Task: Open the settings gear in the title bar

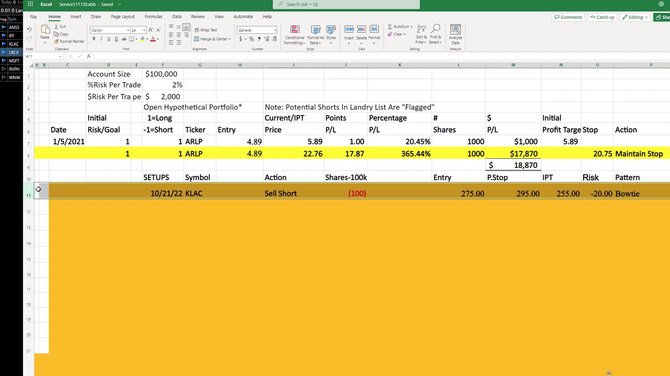Action: pyautogui.click(x=661, y=4)
